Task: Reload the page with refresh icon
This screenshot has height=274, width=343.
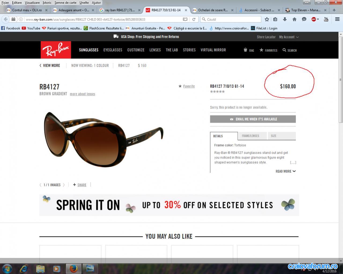Action: click(194, 19)
